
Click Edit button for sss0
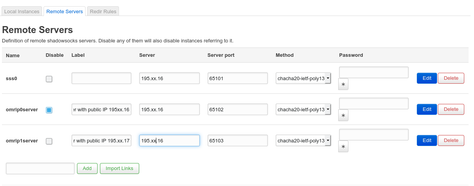click(427, 78)
